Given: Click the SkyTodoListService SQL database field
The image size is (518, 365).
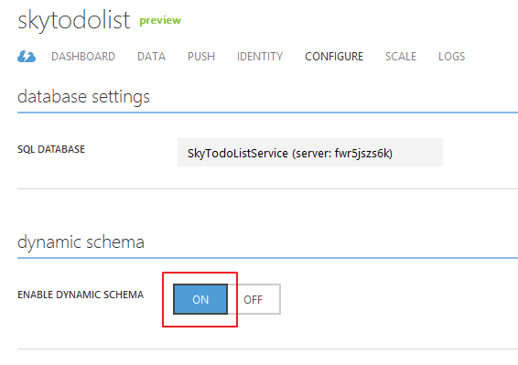Looking at the screenshot, I should pyautogui.click(x=310, y=152).
